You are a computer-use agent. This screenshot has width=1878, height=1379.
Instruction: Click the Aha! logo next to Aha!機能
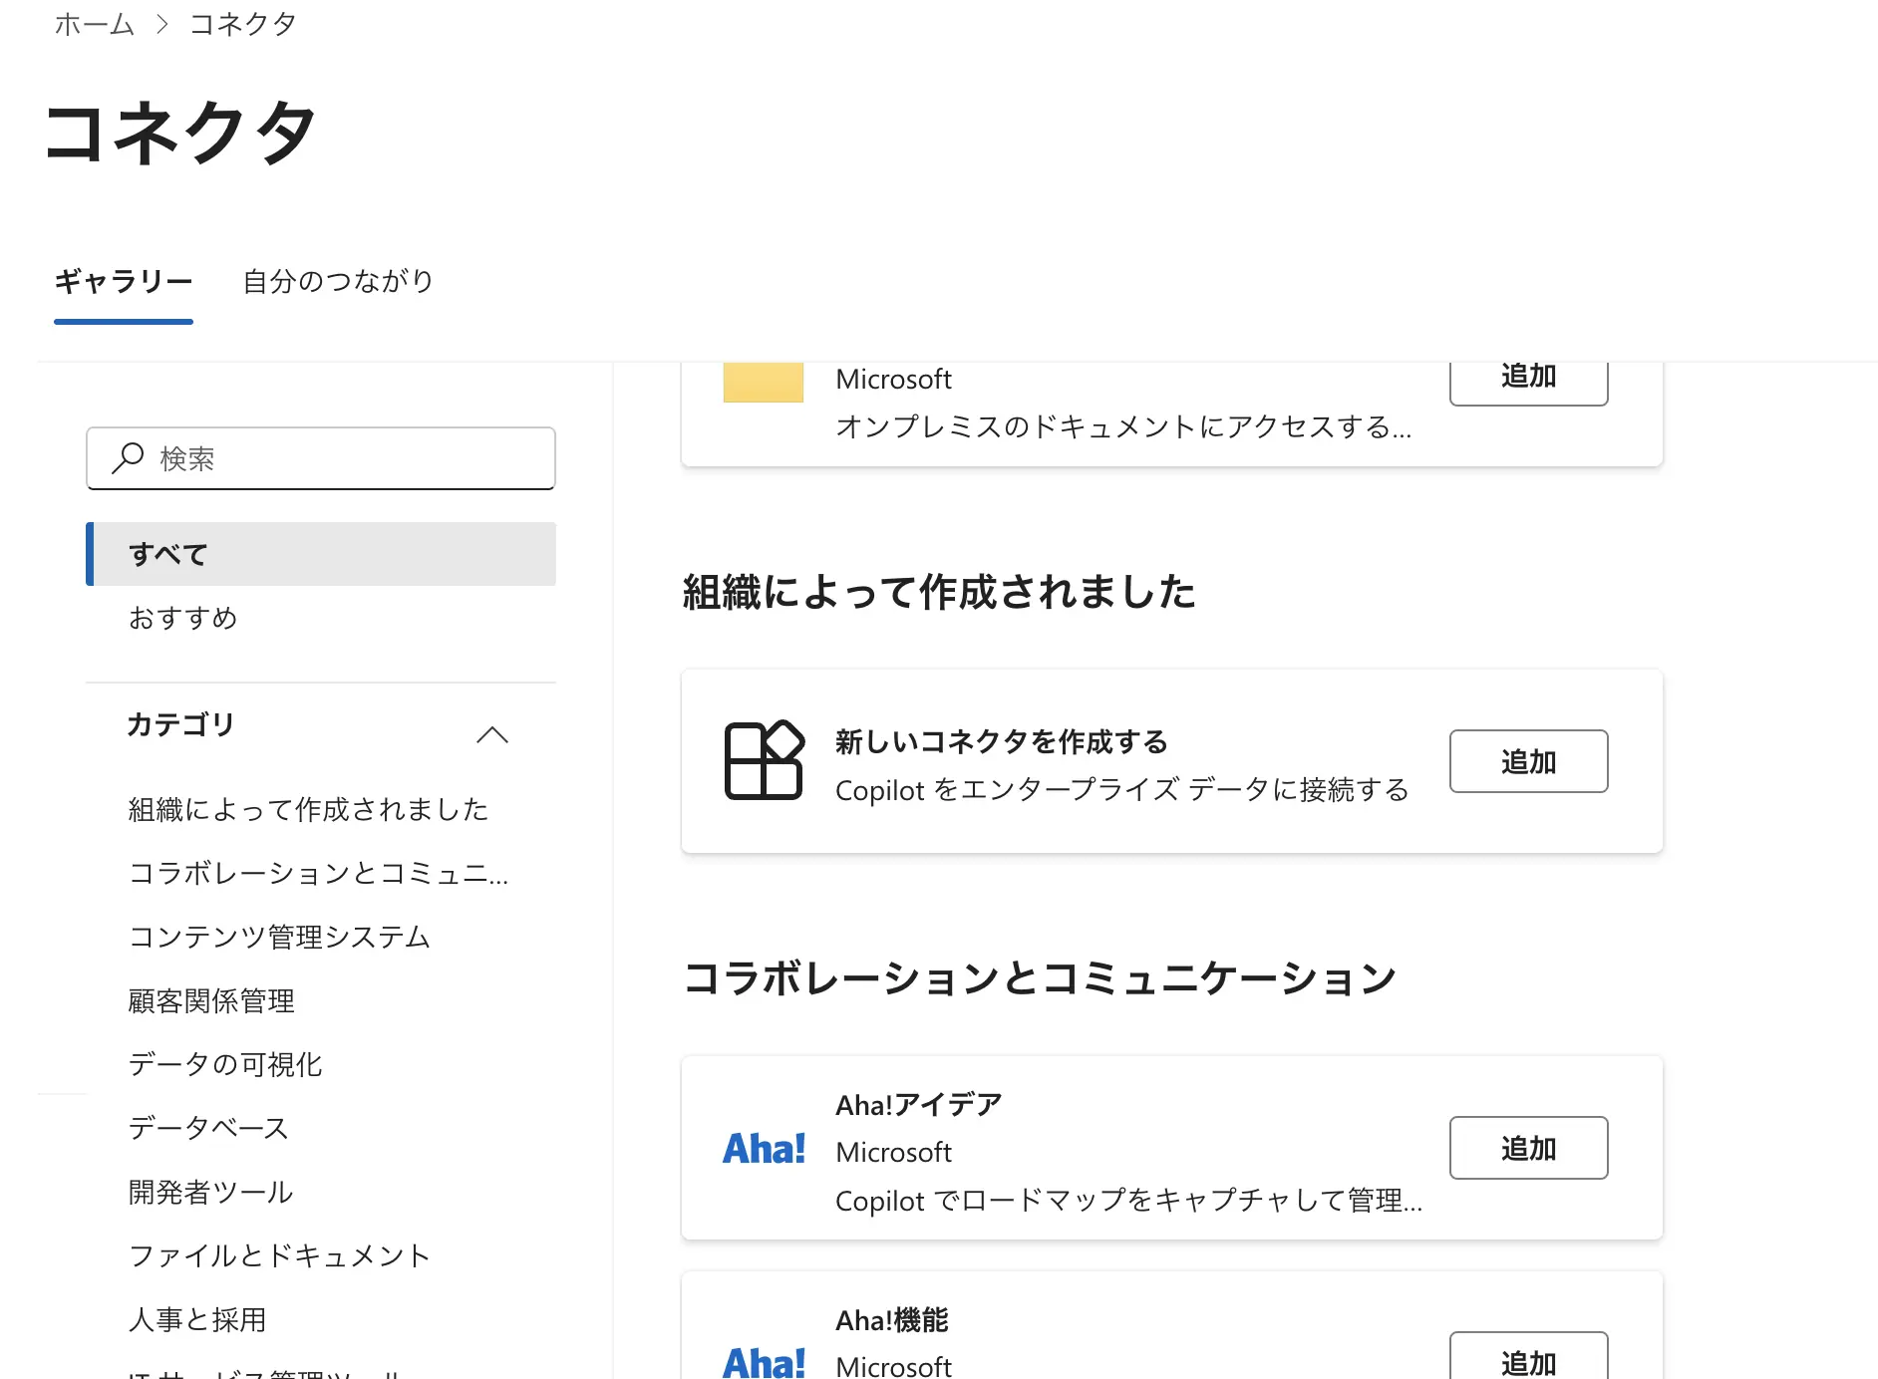(764, 1361)
